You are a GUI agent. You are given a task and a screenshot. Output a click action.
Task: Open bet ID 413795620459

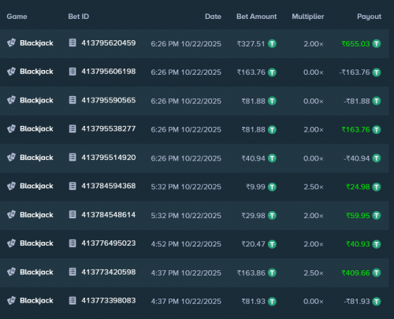pos(109,43)
